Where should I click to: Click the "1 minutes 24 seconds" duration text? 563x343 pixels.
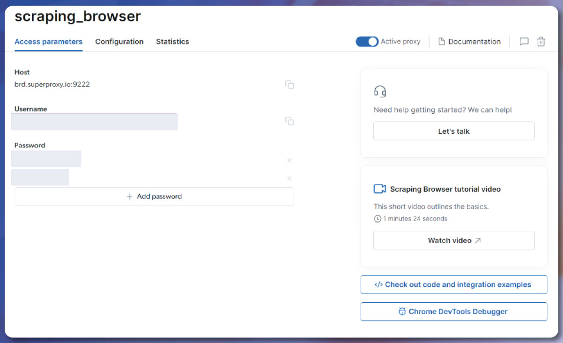coord(415,219)
